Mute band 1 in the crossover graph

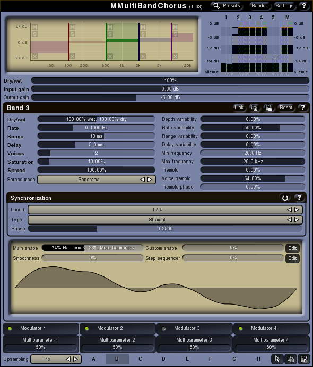[x=34, y=27]
